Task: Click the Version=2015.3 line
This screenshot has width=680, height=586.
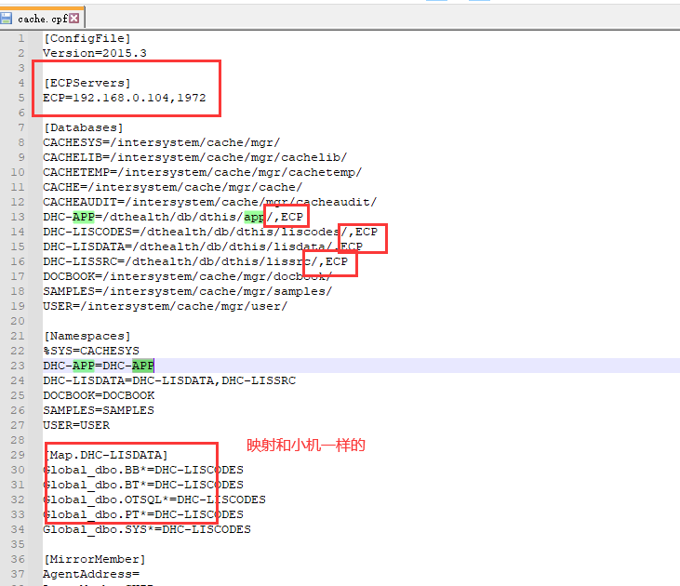Action: [x=95, y=53]
